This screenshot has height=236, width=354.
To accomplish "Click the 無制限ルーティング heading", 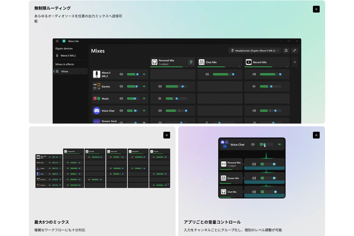I will click(x=52, y=8).
